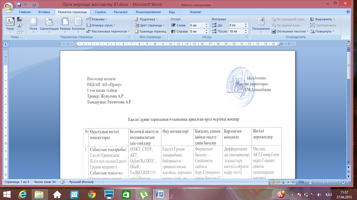
Task: Select Print Layout view button
Action: click(x=273, y=182)
